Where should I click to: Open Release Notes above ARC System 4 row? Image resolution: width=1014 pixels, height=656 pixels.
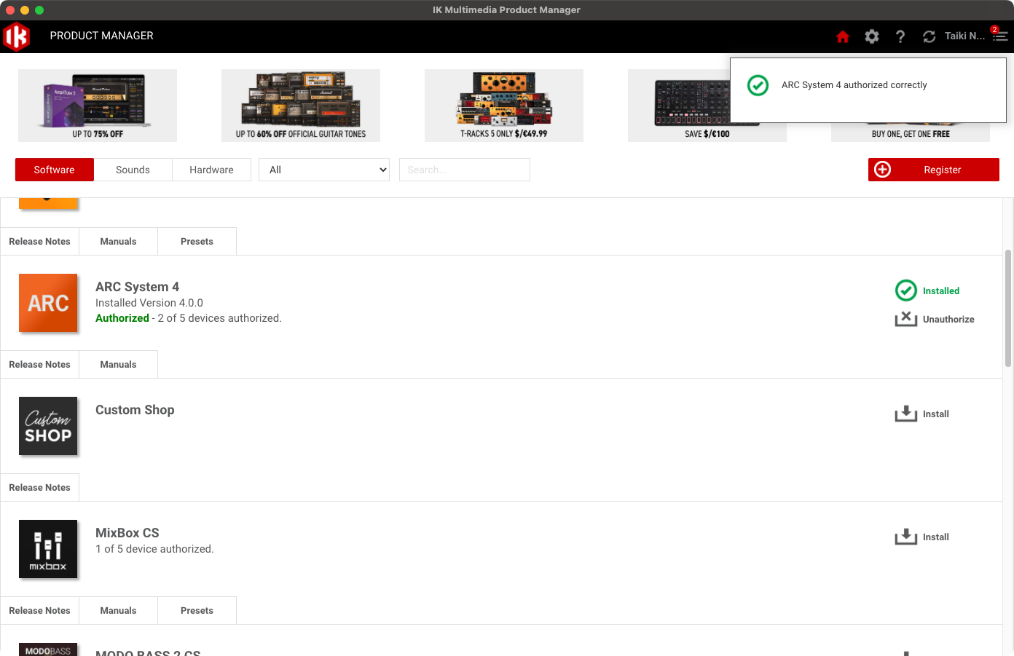pyautogui.click(x=40, y=241)
